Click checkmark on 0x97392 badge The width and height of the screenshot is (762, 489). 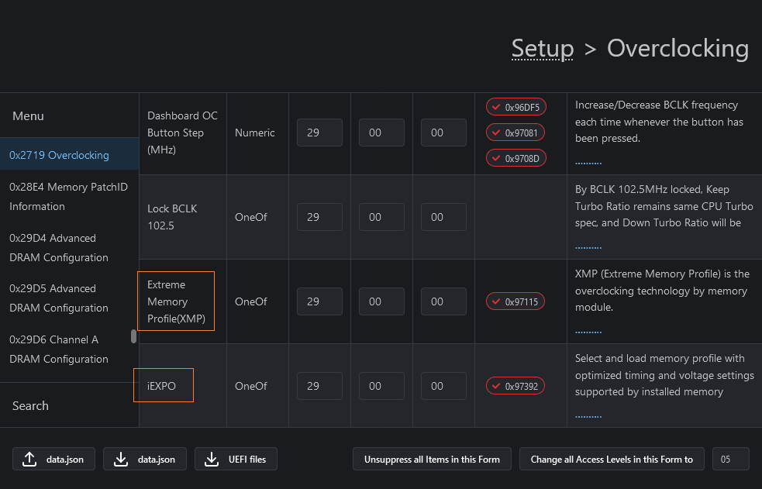click(496, 386)
